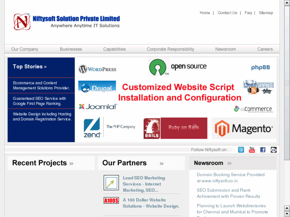Click the A100S partner thumbnail

click(x=111, y=200)
